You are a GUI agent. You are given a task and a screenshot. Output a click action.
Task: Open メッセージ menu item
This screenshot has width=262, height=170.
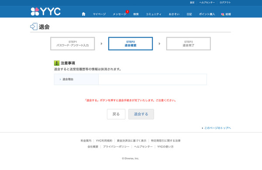[119, 14]
